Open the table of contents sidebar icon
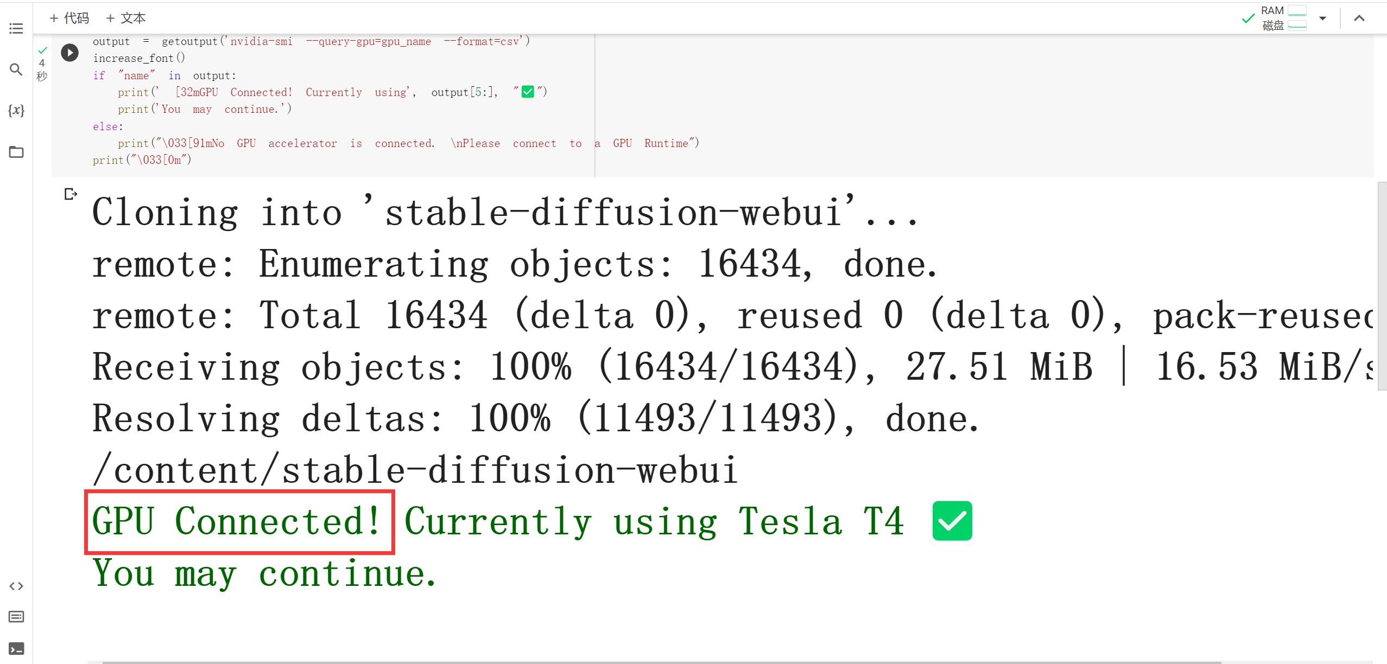The height and width of the screenshot is (664, 1387). tap(16, 28)
